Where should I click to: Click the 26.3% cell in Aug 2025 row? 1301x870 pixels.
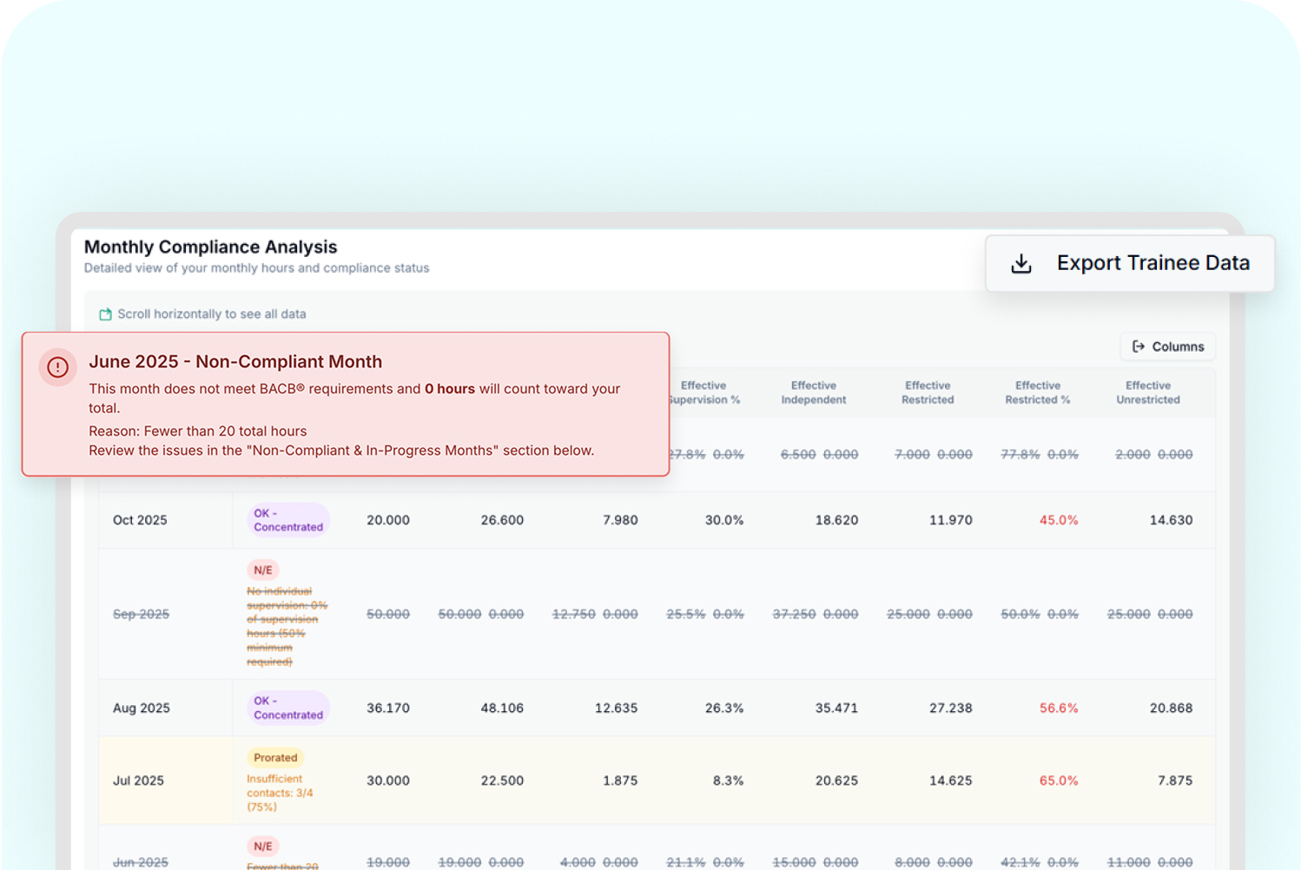pos(724,709)
